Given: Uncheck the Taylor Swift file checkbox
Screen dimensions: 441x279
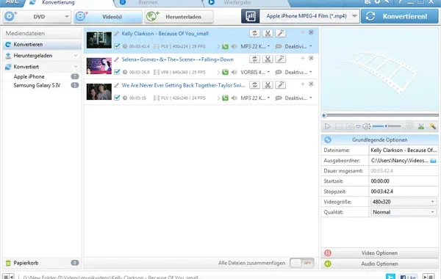Looking at the screenshot, I should coord(117,98).
